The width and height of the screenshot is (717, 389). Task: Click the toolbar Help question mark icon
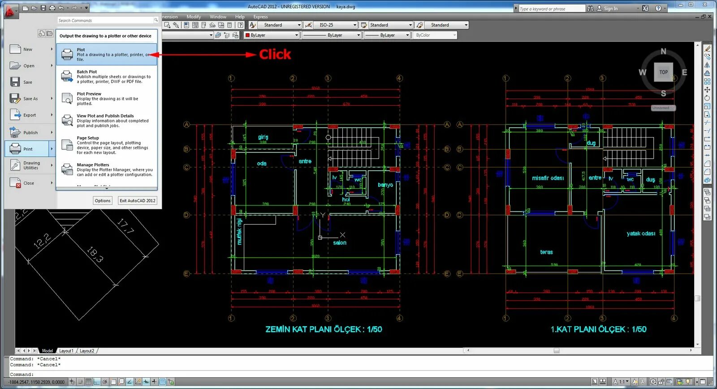click(x=241, y=25)
